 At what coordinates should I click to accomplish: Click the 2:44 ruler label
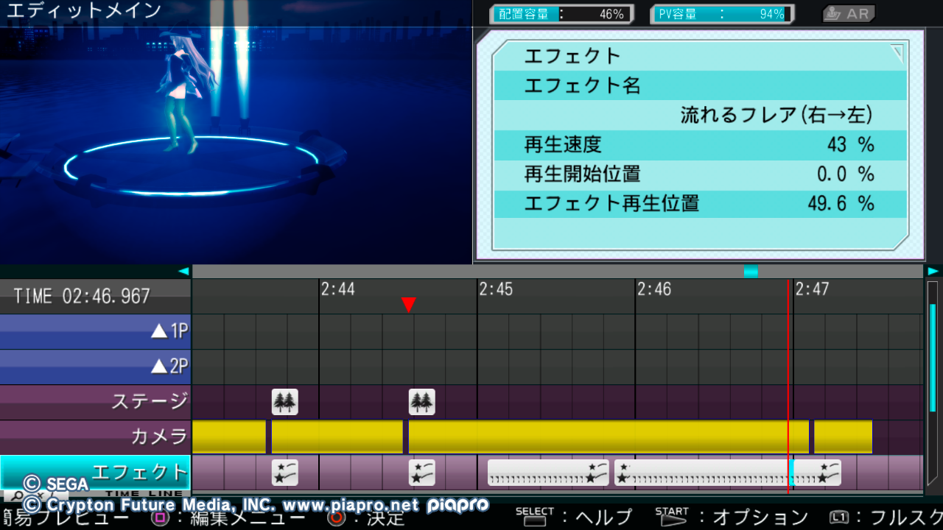coord(337,289)
